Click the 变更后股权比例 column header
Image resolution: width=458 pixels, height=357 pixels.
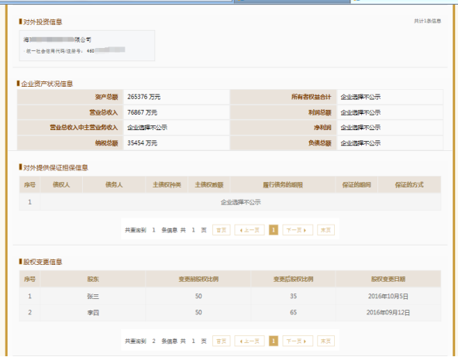[293, 279]
